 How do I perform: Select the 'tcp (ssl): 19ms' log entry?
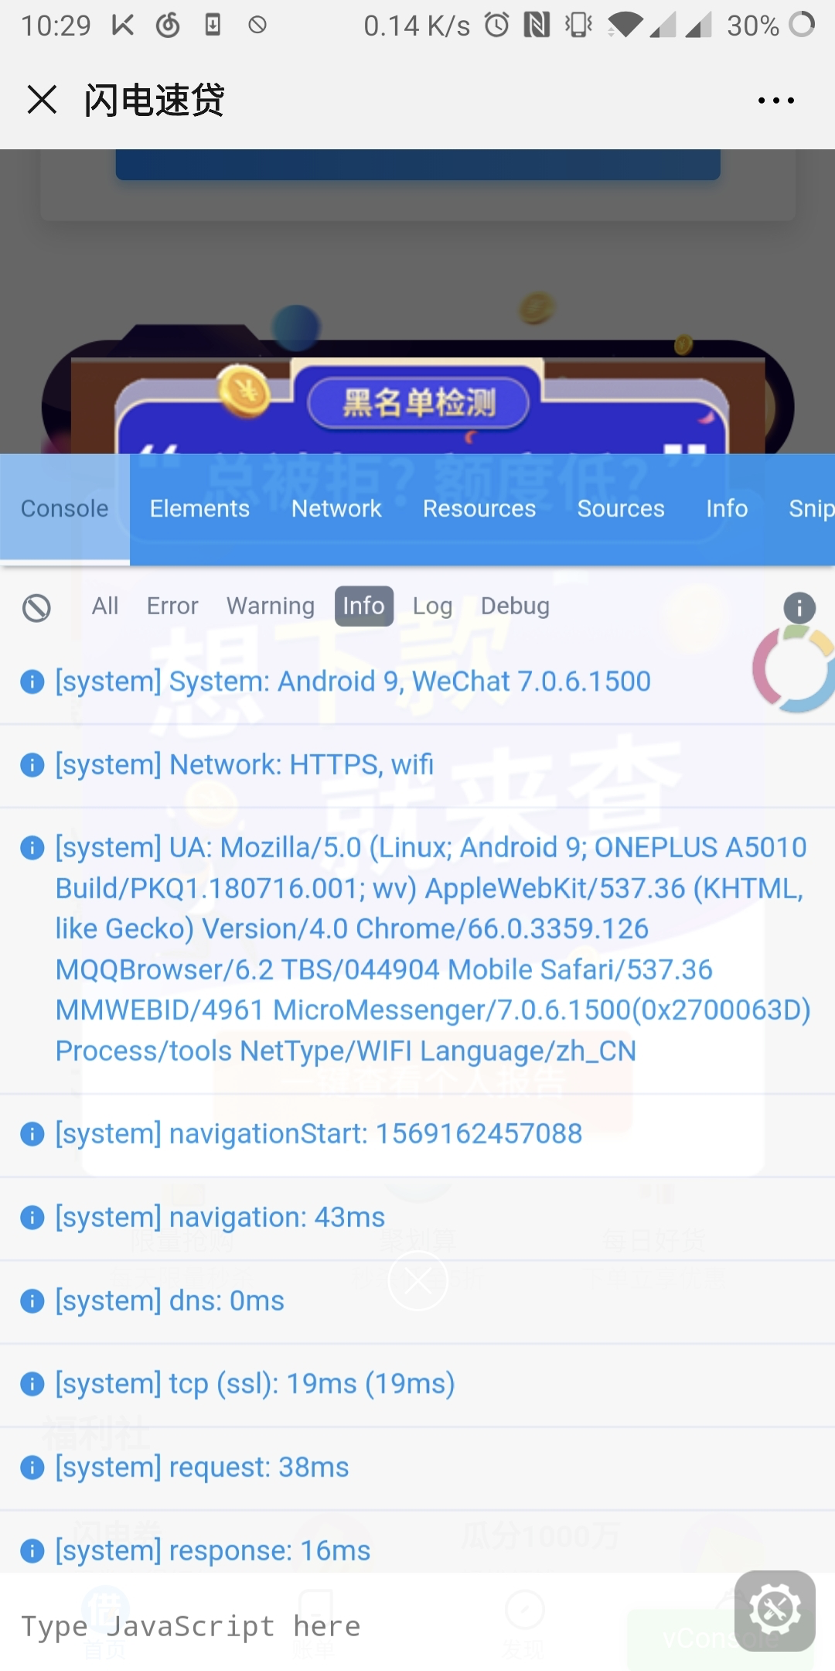[x=417, y=1385]
